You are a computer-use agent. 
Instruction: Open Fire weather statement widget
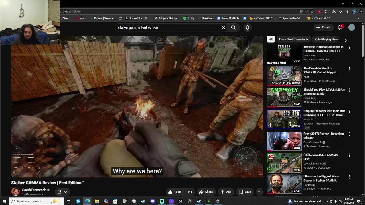[x=304, y=201]
